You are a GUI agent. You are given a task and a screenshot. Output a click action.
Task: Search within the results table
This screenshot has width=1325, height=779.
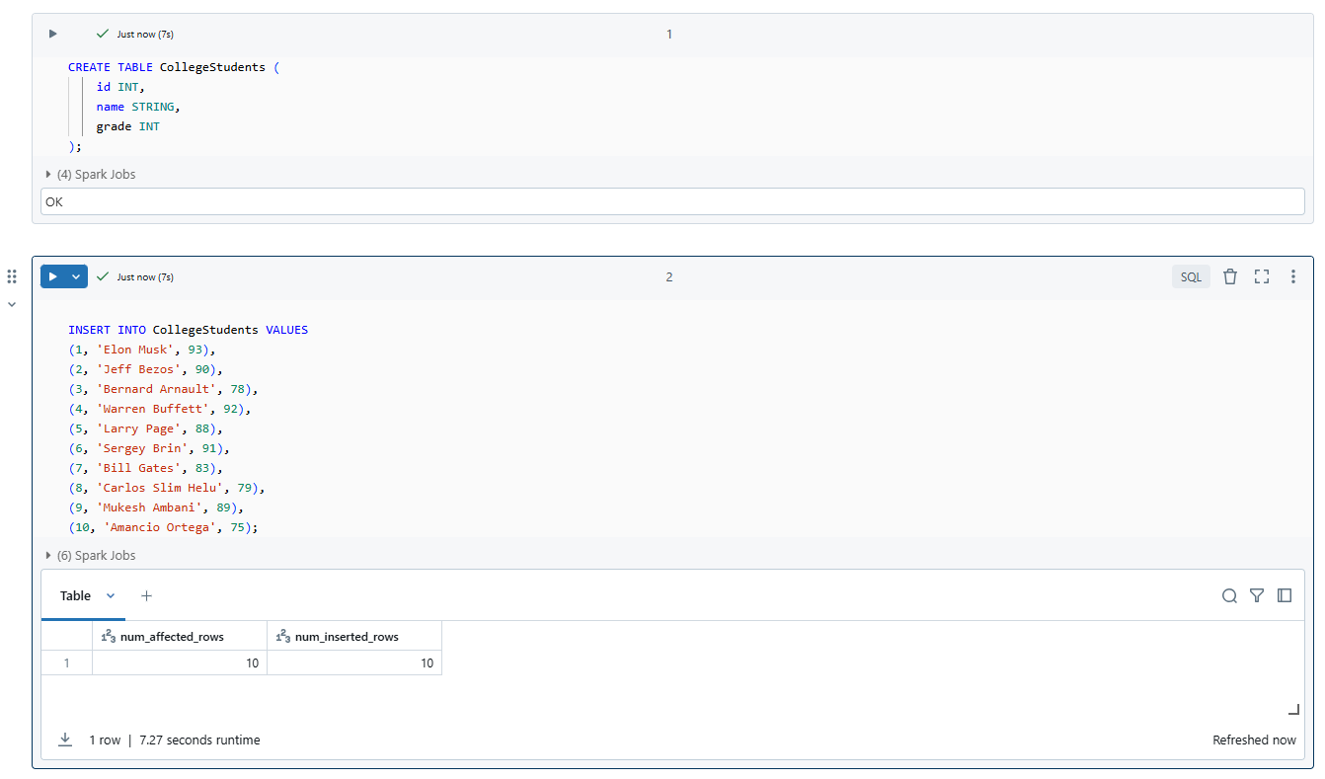click(1229, 595)
